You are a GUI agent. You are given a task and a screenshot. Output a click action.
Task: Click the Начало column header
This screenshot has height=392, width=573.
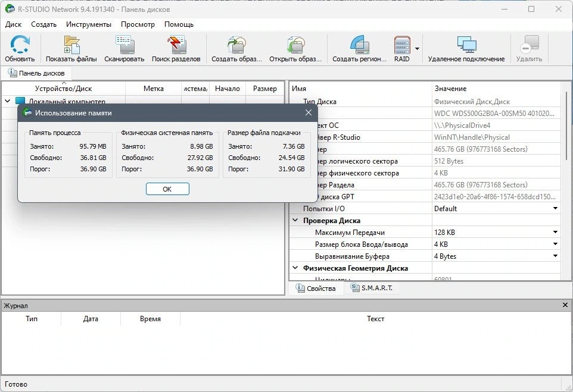tap(228, 88)
